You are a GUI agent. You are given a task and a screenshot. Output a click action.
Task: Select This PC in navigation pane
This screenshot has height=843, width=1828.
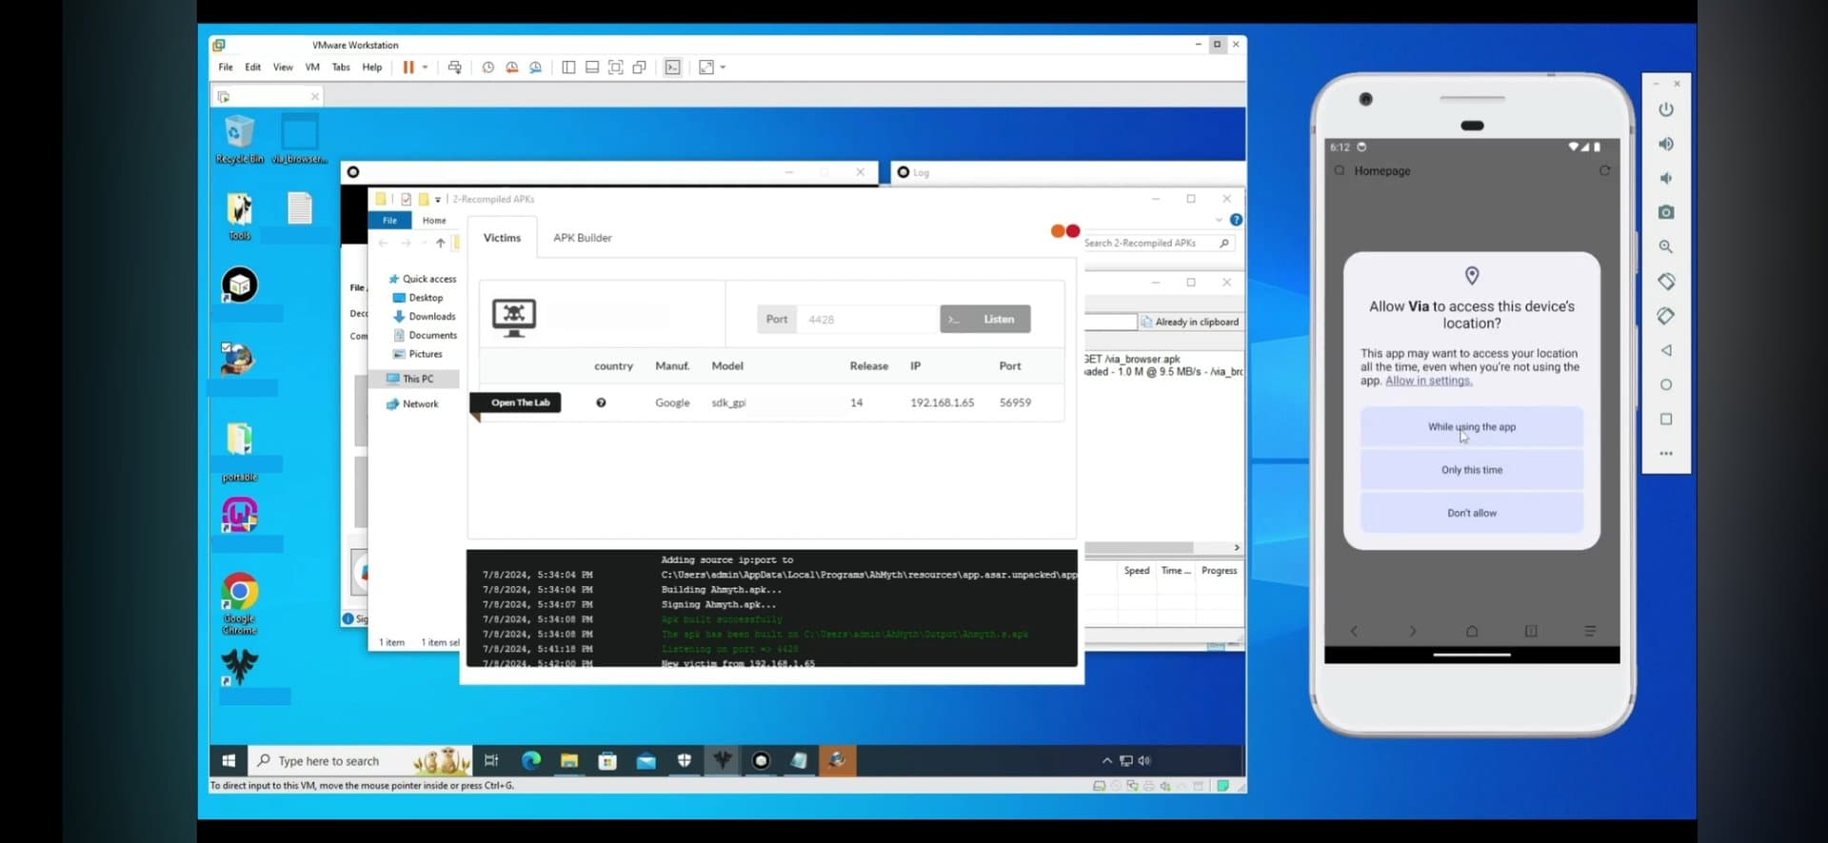click(415, 379)
